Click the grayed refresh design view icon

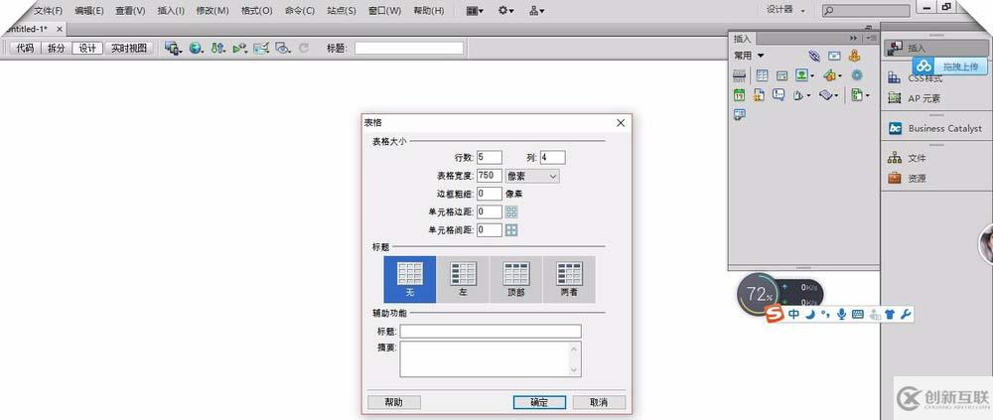pyautogui.click(x=304, y=48)
